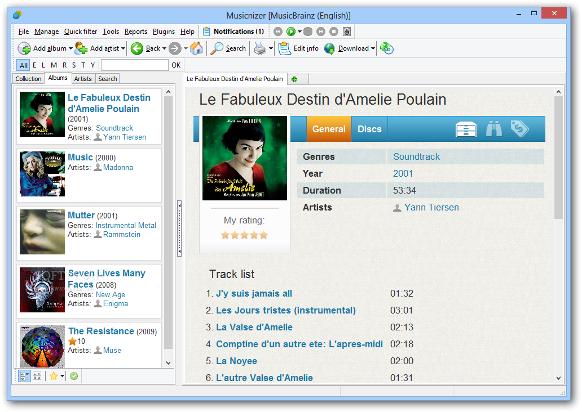Image resolution: width=582 pixels, height=412 pixels.
Task: Click the Download globe icon
Action: (x=329, y=48)
